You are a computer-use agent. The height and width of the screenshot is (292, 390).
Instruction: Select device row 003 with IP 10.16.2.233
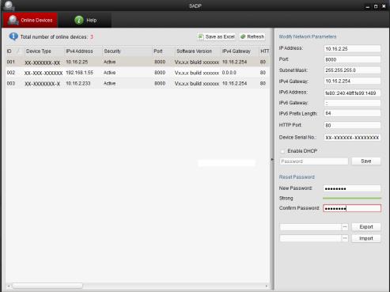click(x=138, y=83)
